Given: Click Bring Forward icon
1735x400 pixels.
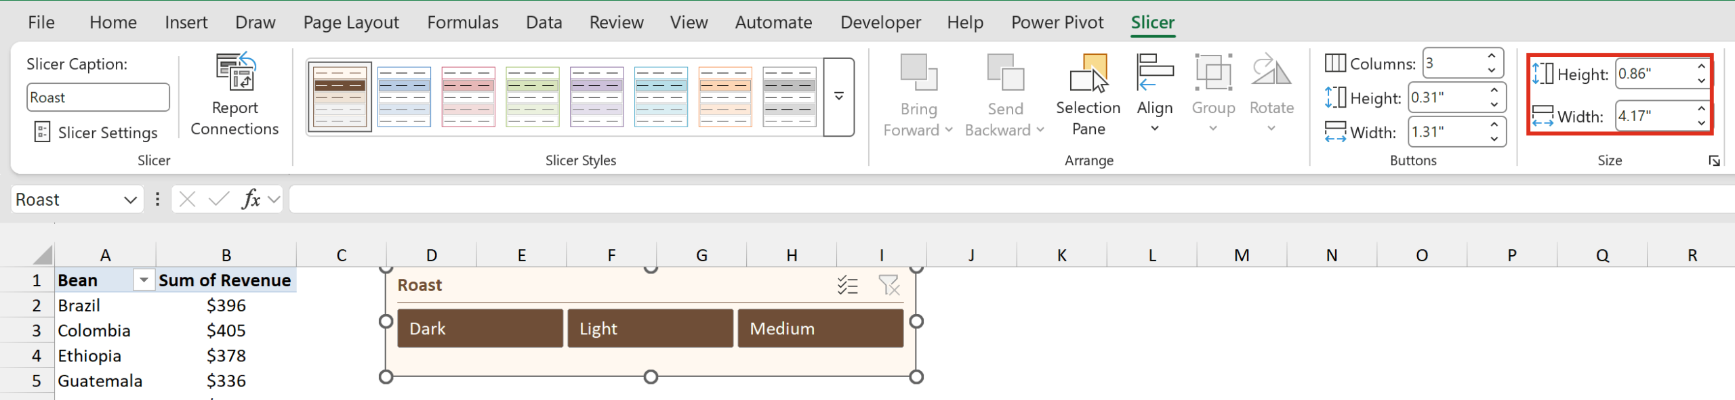Looking at the screenshot, I should [918, 73].
